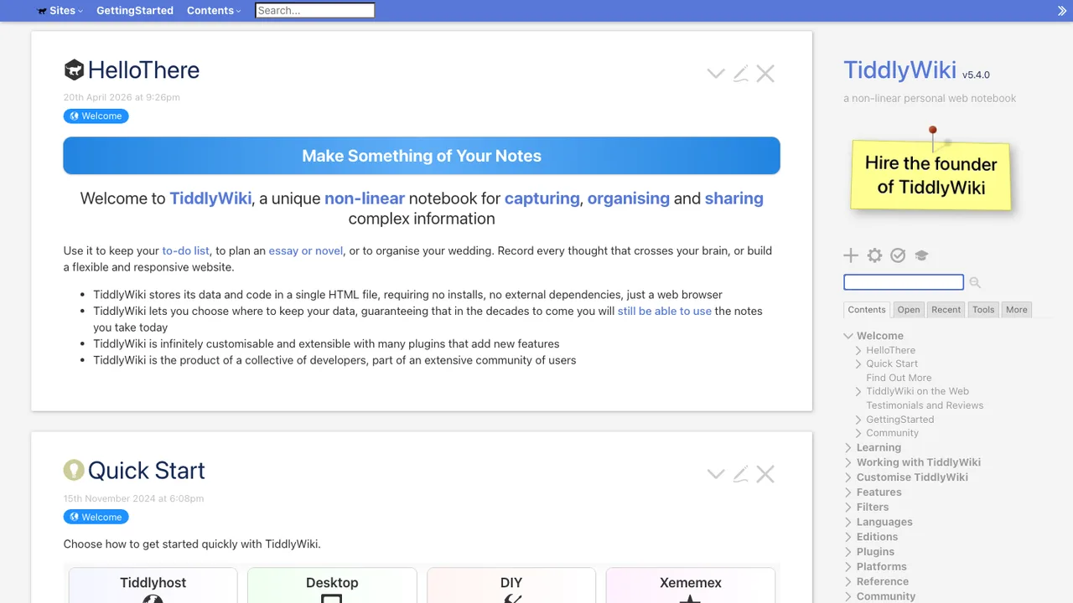Click Hire the founder sticky note
This screenshot has height=603, width=1073.
(x=930, y=174)
